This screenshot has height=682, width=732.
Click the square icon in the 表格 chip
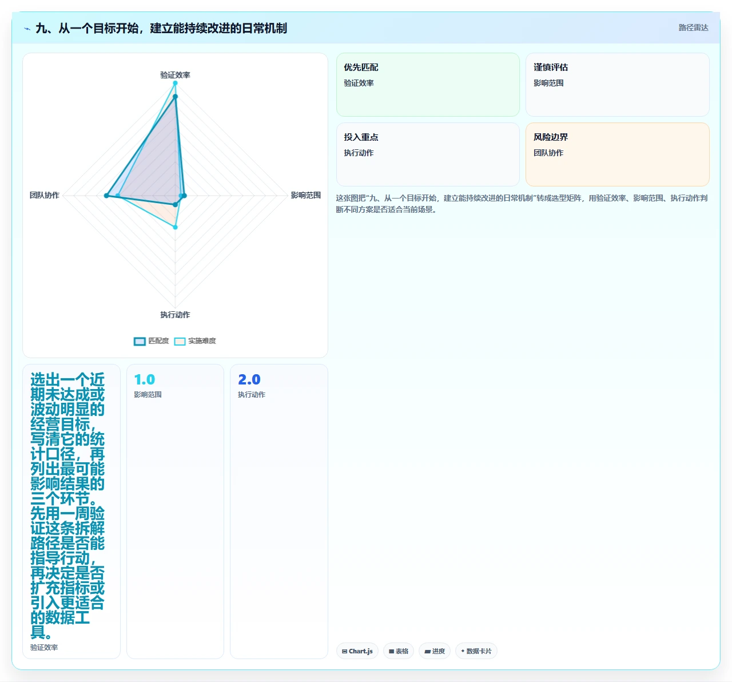391,652
